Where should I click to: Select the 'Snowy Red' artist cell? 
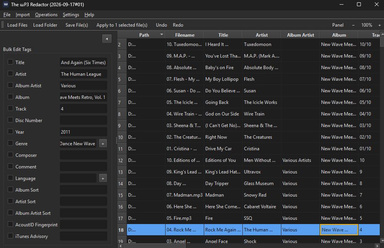(x=262, y=195)
